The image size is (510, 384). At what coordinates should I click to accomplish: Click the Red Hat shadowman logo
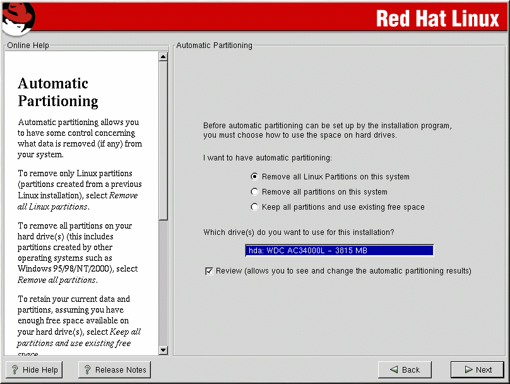coord(18,17)
